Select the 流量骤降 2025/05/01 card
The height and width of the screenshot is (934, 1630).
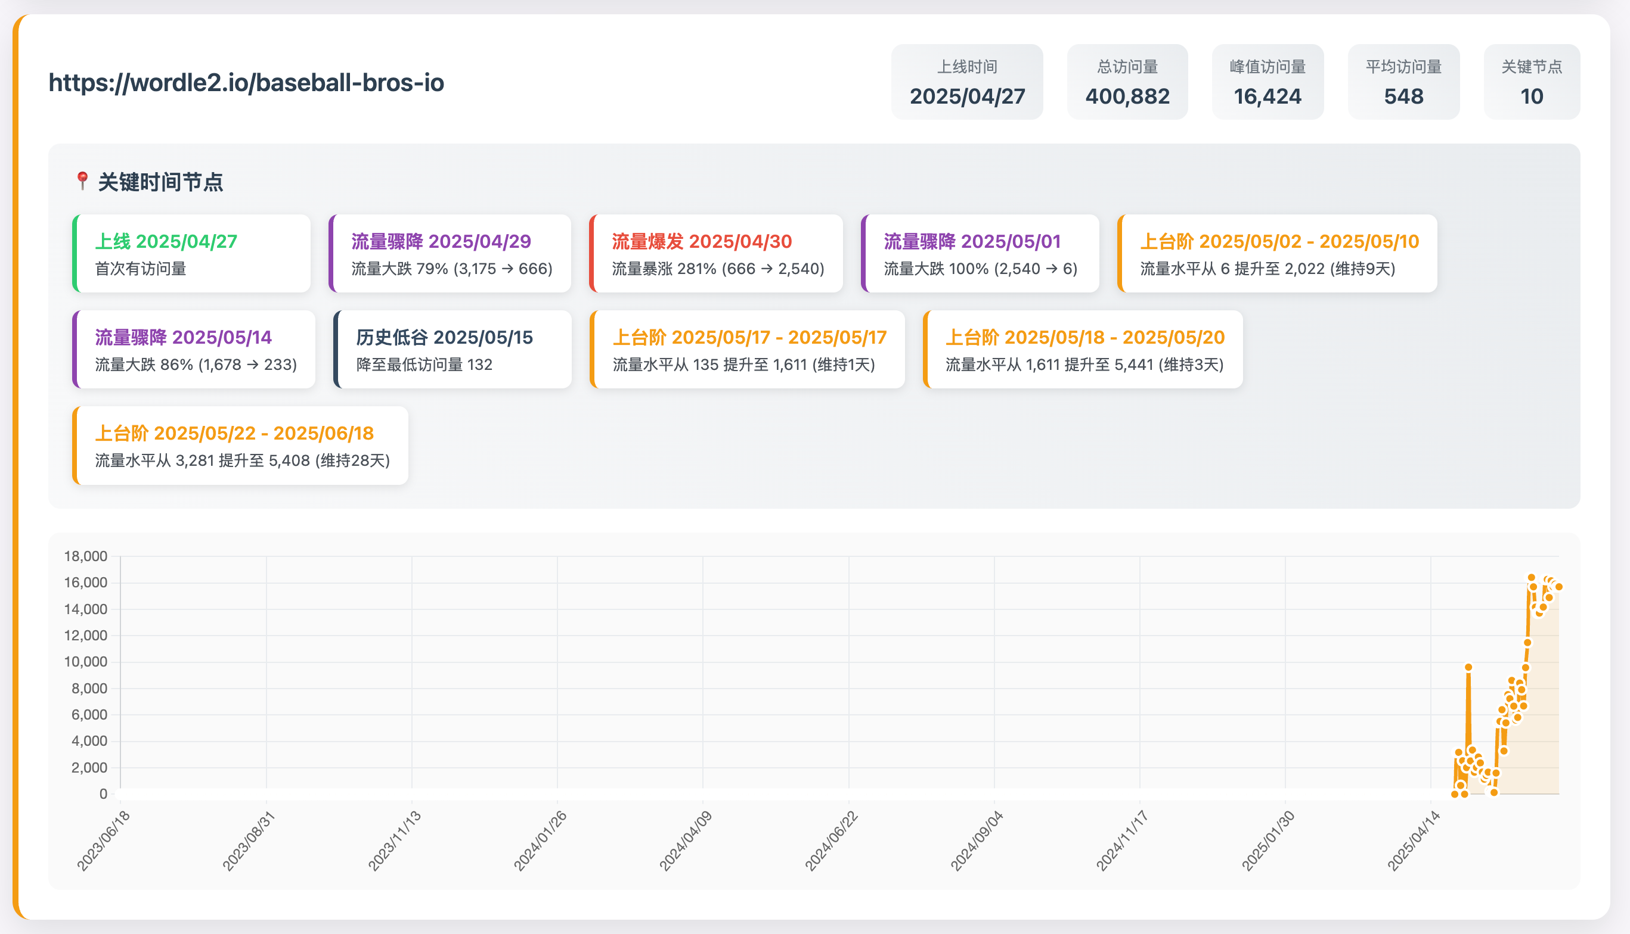(x=980, y=253)
